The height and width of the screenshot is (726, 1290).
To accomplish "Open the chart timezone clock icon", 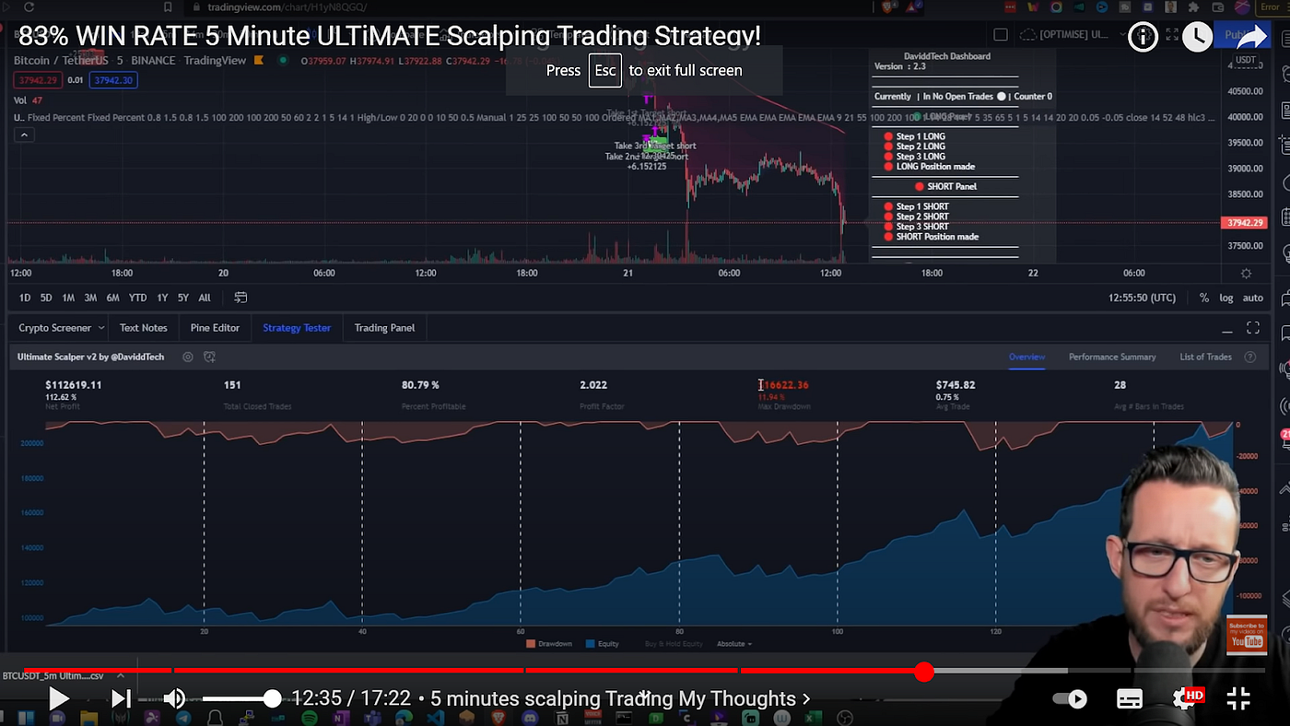I will pos(1197,37).
